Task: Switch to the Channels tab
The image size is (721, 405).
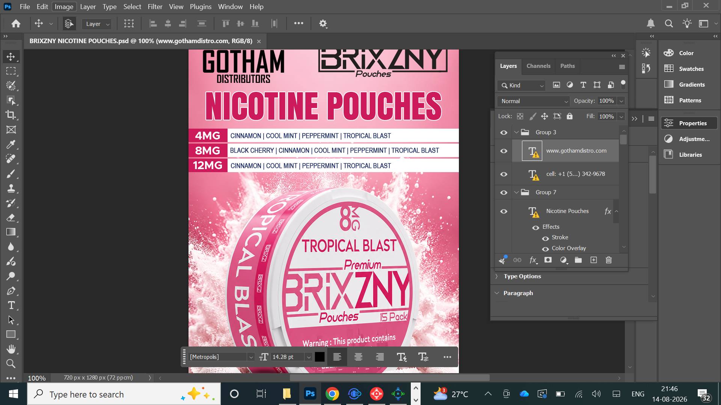Action: point(538,66)
